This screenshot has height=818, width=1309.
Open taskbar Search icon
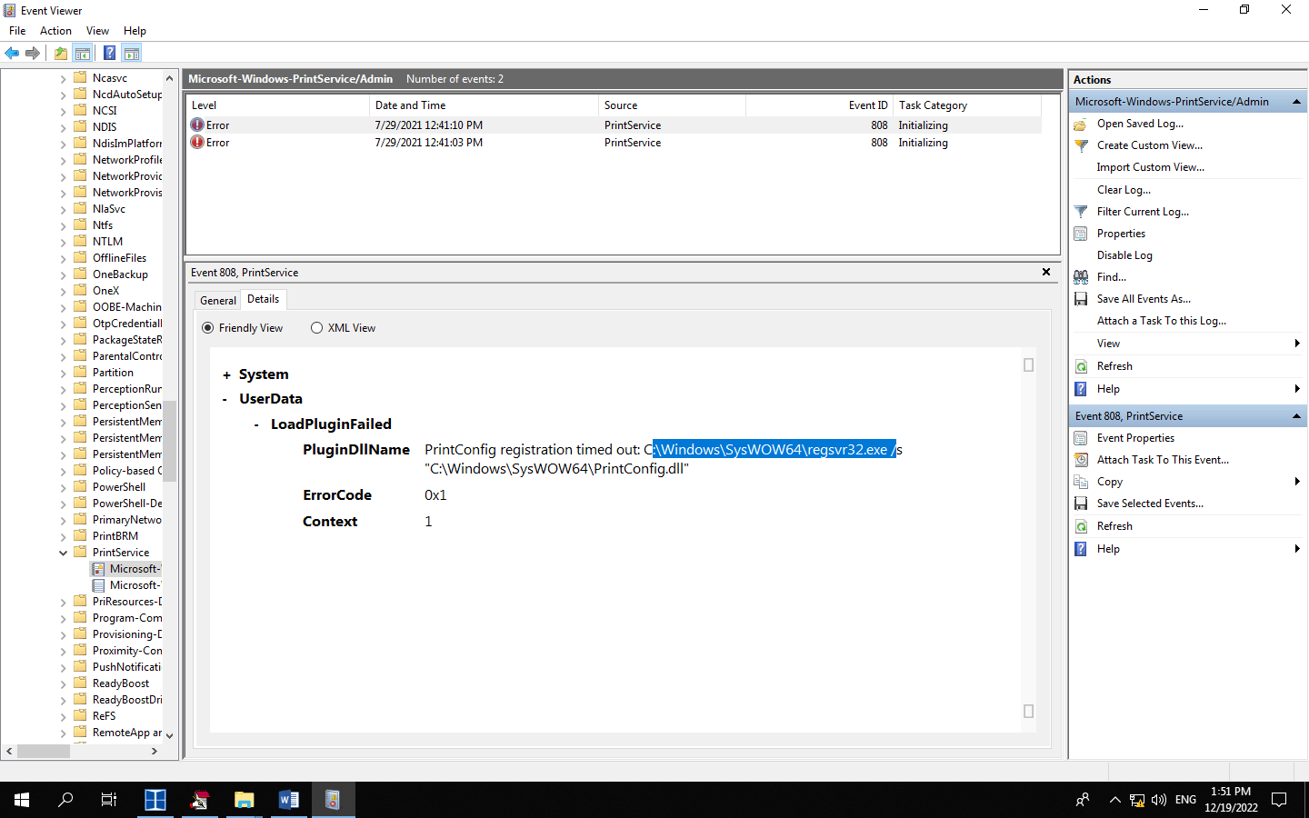pos(65,800)
